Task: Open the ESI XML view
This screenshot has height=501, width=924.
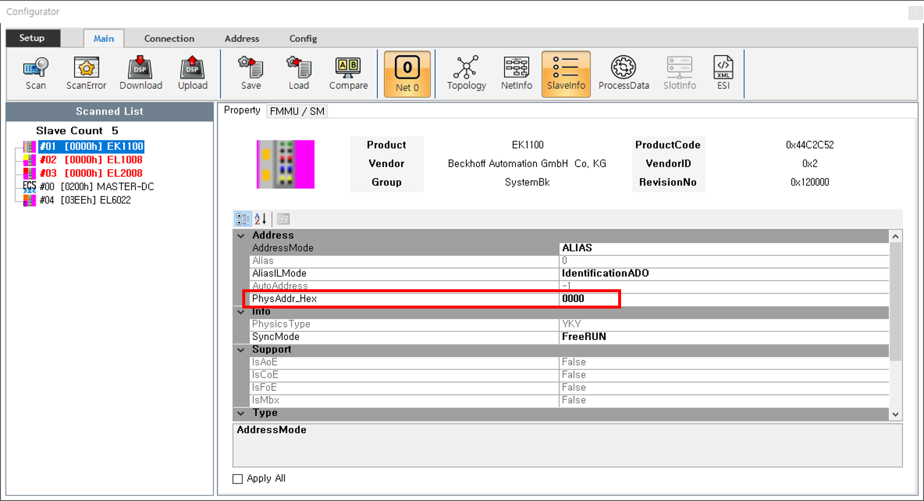Action: tap(723, 73)
